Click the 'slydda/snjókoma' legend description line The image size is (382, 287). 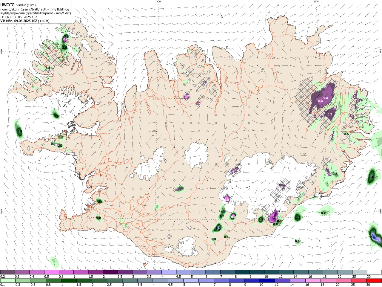point(36,13)
